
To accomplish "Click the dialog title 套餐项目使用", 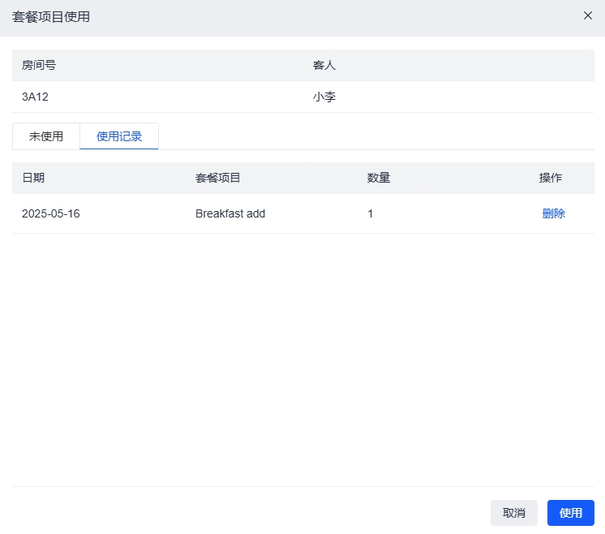I will tap(51, 17).
